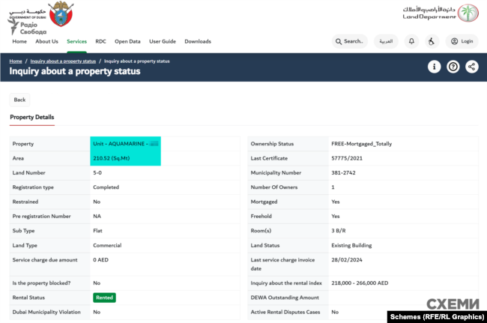Open the Downloads menu item
Screen dimensions: 487x323
point(198,41)
